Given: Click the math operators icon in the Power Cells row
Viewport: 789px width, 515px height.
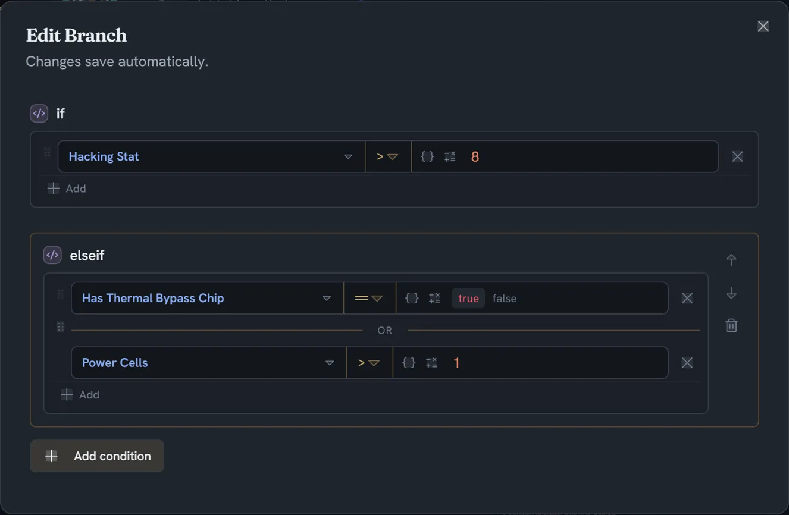Looking at the screenshot, I should pos(431,363).
